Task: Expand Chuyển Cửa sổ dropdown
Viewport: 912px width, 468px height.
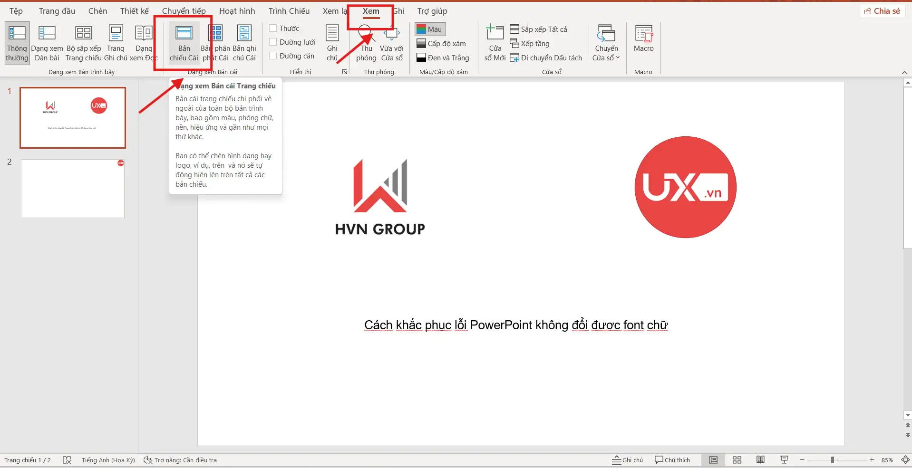Action: pos(606,53)
